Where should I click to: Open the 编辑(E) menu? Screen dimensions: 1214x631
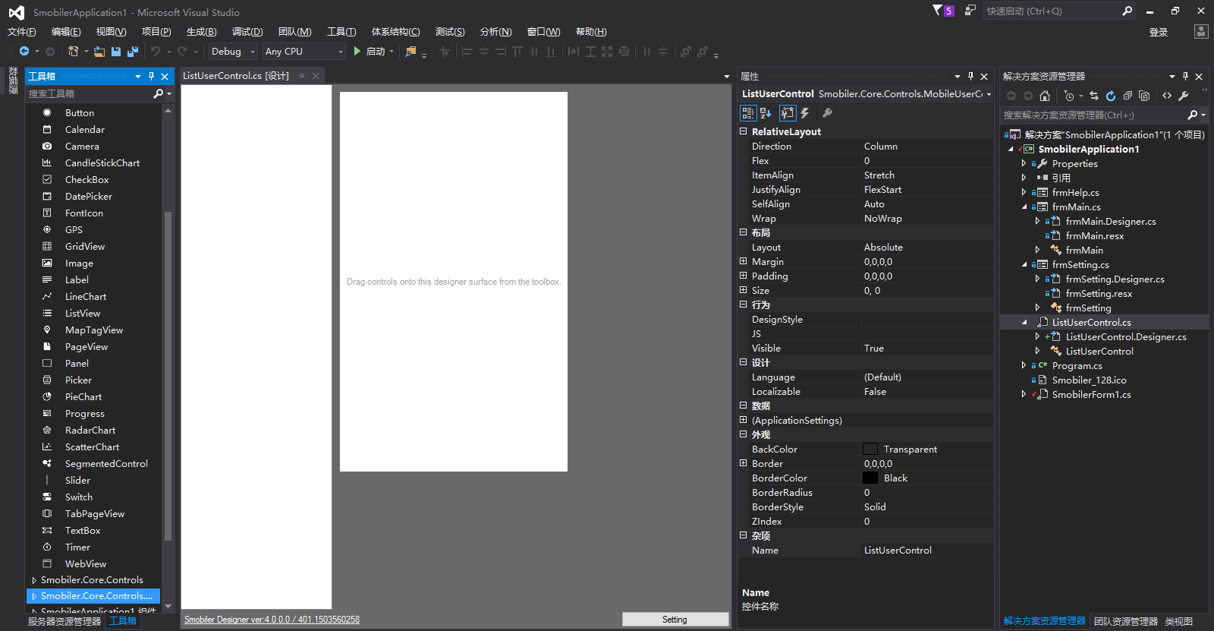(66, 31)
